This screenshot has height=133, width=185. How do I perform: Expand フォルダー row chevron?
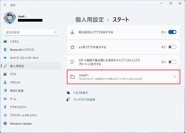[x=175, y=77]
